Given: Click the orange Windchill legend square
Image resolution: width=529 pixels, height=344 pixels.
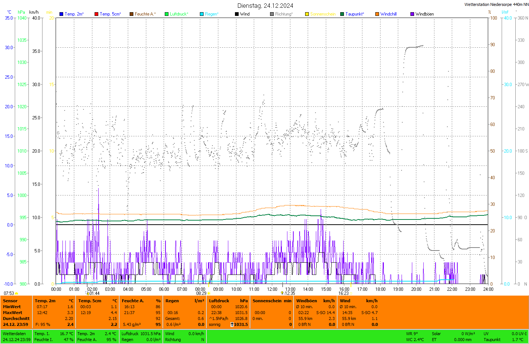Looking at the screenshot, I should (x=377, y=14).
